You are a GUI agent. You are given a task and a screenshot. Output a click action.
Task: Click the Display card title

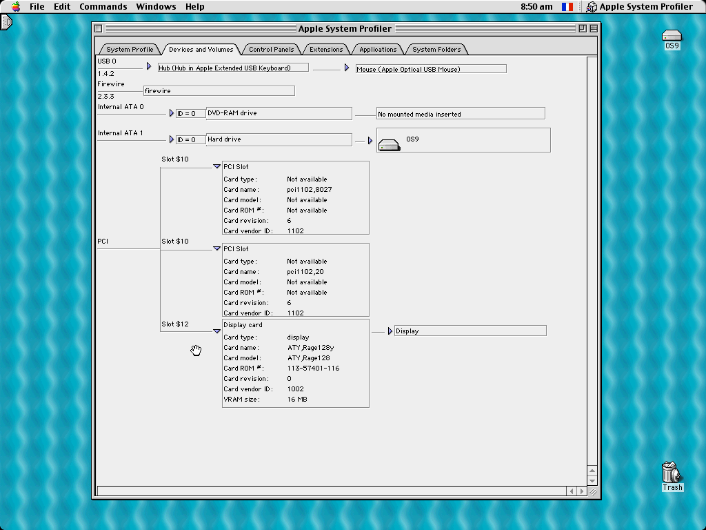coord(243,325)
